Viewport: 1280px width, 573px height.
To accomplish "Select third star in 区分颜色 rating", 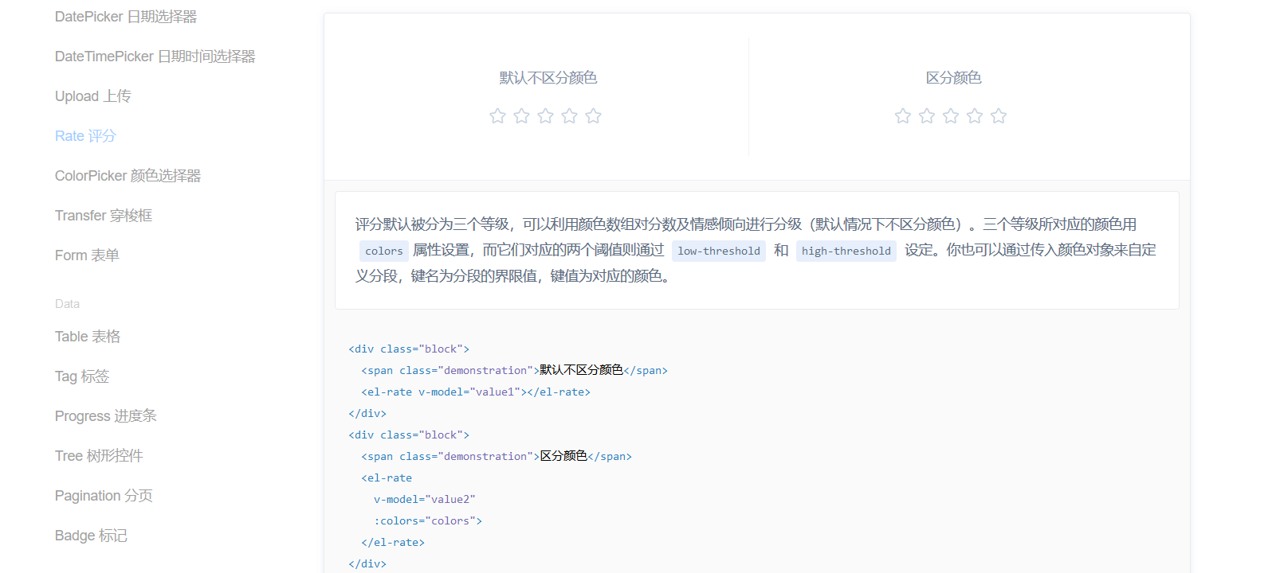I will tap(951, 116).
